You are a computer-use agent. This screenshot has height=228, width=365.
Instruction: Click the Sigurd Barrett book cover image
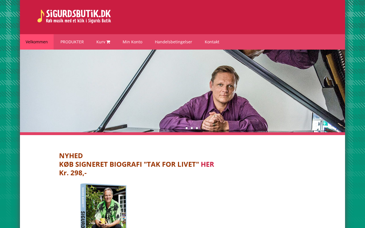coord(104,205)
